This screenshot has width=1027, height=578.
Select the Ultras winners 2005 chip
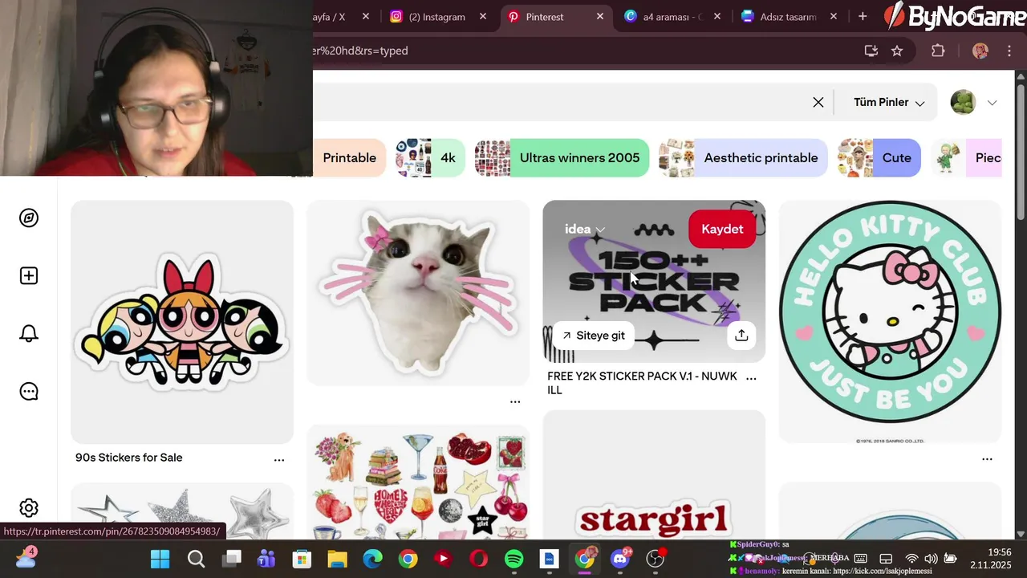[x=562, y=158]
